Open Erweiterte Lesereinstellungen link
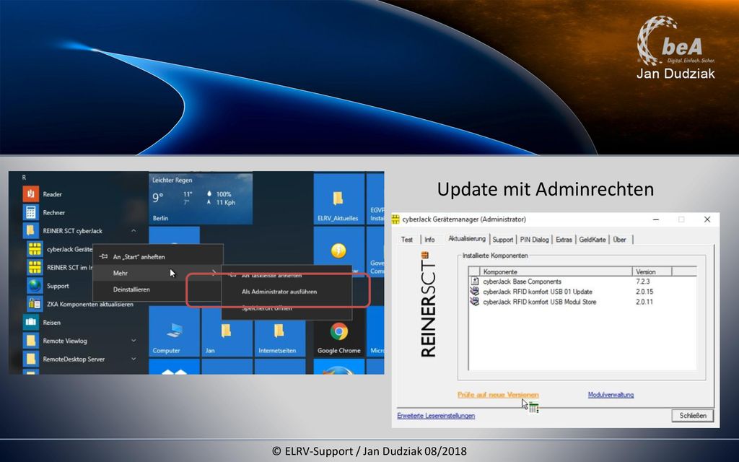 [436, 415]
